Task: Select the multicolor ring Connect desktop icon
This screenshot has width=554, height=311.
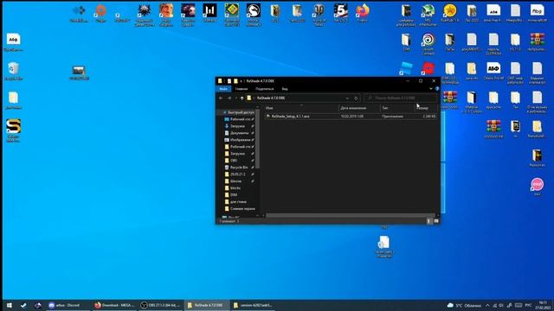Action: click(428, 44)
